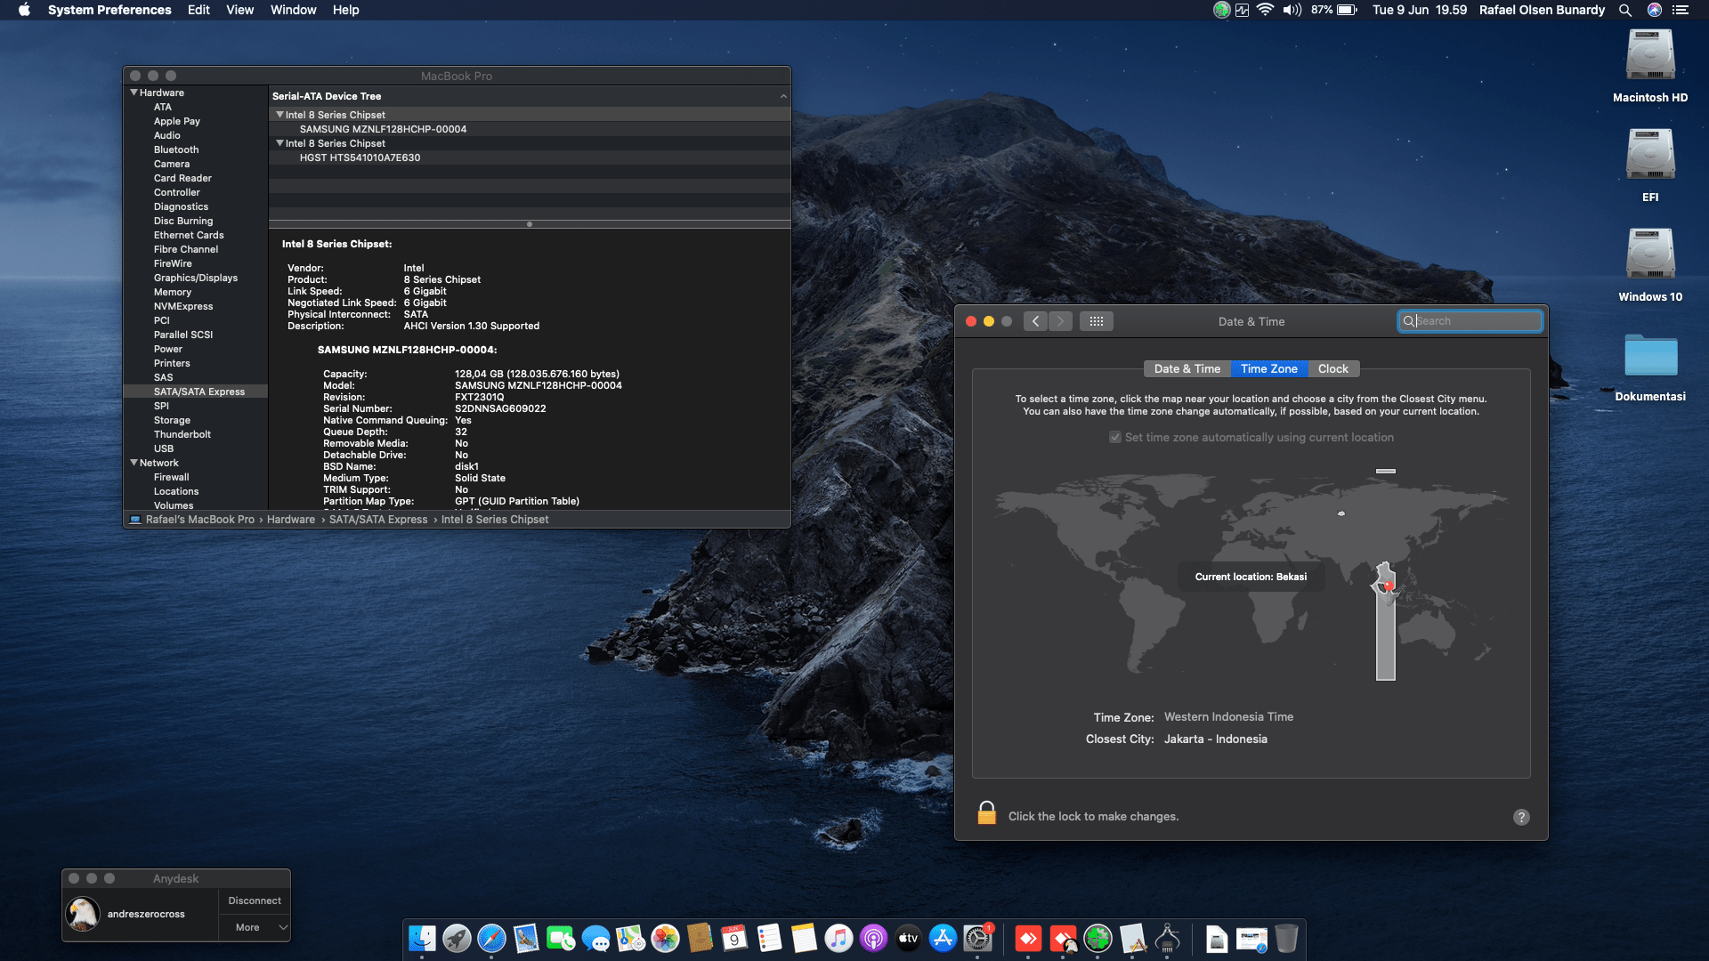This screenshot has width=1709, height=961.
Task: Launch Safari from the Dock
Action: [x=491, y=938]
